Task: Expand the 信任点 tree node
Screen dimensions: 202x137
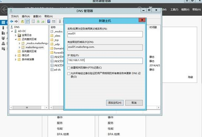Action: (x=16, y=55)
